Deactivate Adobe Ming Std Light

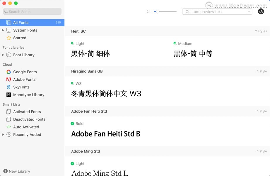(x=72, y=164)
